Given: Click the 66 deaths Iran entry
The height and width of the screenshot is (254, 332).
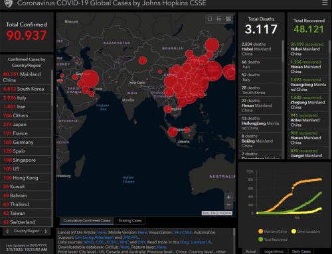Looking at the screenshot, I should [260, 64].
